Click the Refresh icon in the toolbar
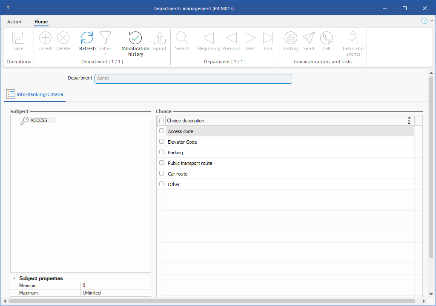The image size is (436, 306). point(87,38)
